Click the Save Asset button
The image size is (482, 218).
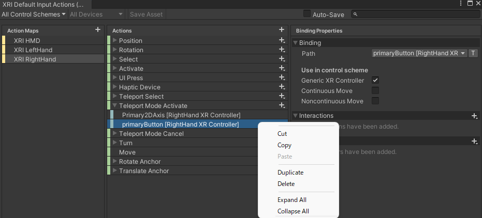click(x=146, y=14)
